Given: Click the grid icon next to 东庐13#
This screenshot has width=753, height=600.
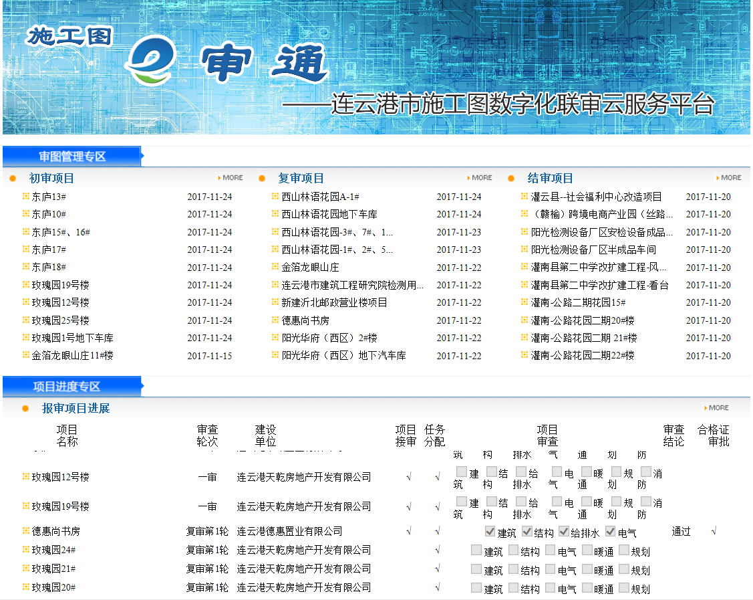Looking at the screenshot, I should point(26,197).
